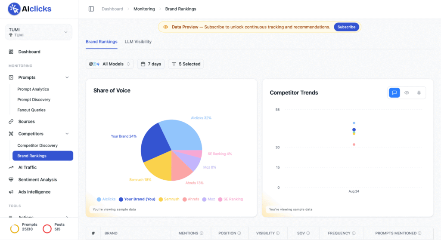Switch to visibility eye view in Competitor Trends
The height and width of the screenshot is (240, 441).
(407, 93)
